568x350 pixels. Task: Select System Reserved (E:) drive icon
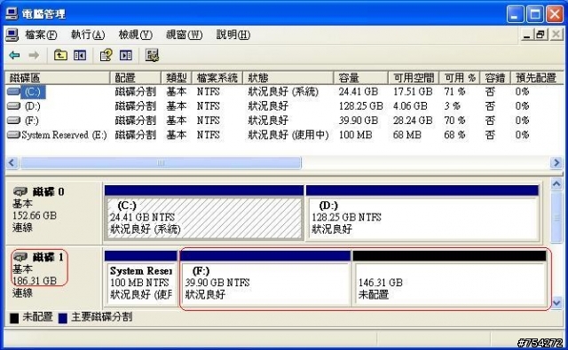click(14, 135)
